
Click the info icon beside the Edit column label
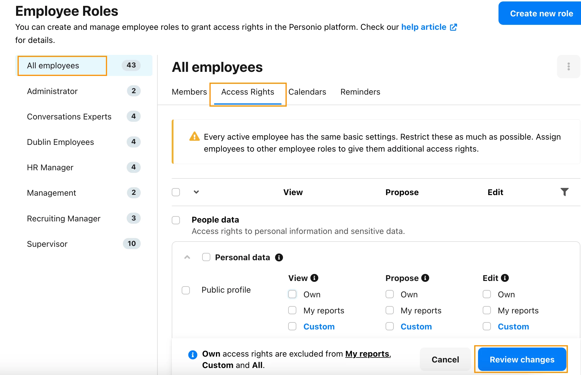click(x=505, y=278)
